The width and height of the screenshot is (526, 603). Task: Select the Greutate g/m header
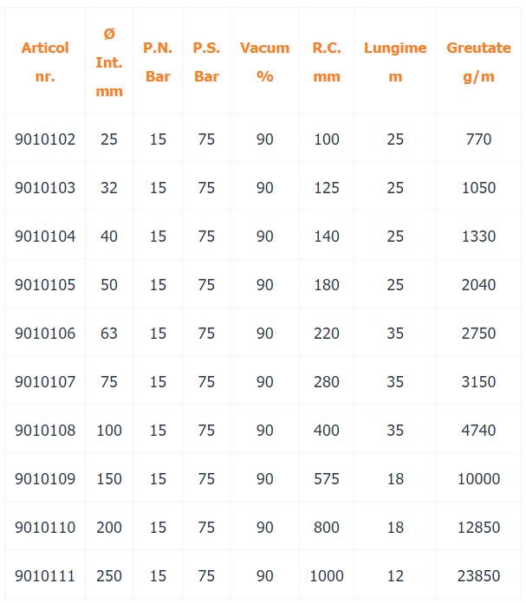coord(478,62)
